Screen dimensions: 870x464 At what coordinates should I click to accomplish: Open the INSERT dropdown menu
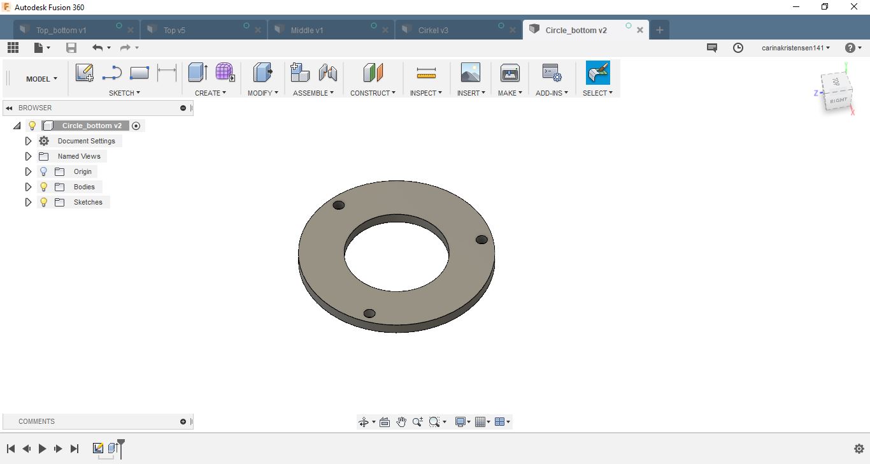point(471,93)
